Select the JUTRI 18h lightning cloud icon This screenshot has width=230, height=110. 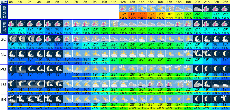[179, 24]
